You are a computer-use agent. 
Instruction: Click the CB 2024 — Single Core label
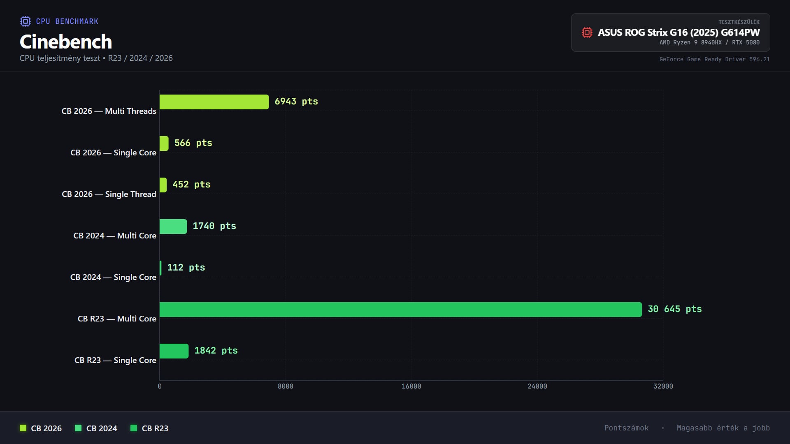pos(113,277)
